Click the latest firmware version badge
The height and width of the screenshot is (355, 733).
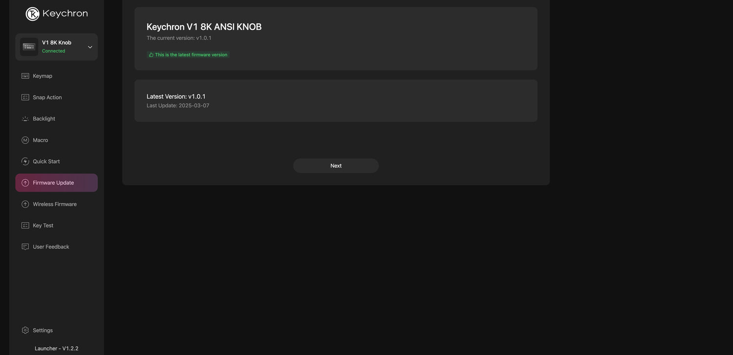(188, 55)
